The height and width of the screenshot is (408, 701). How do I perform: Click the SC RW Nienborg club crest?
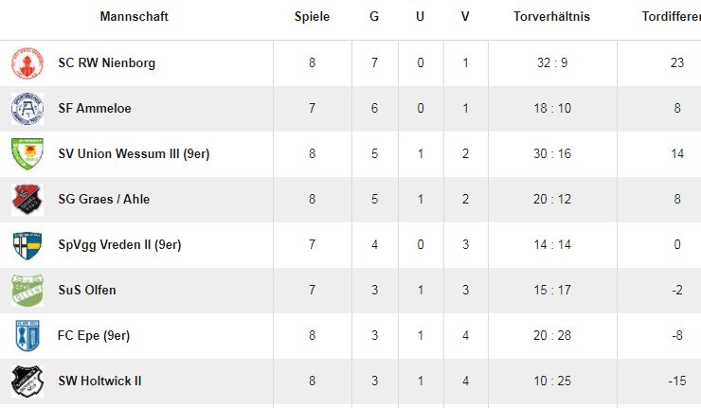pyautogui.click(x=27, y=63)
